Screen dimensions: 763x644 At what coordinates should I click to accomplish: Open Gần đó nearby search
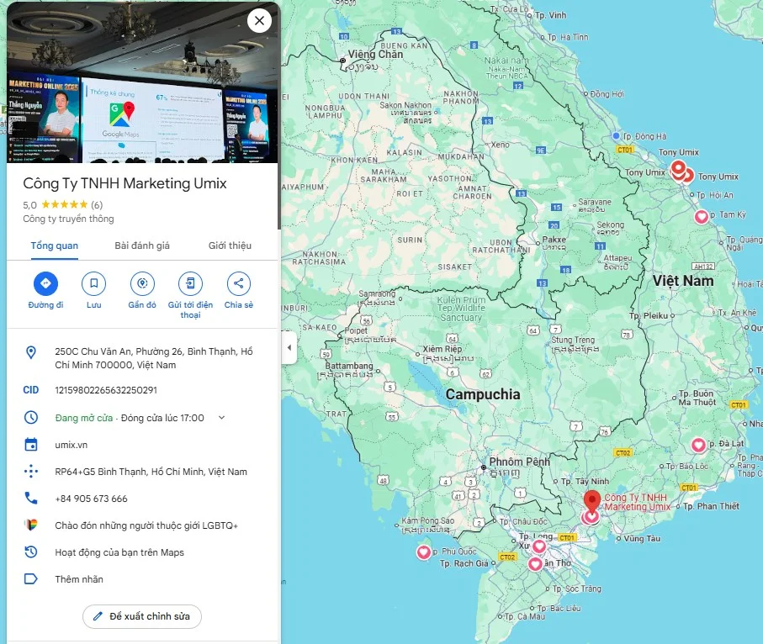142,283
